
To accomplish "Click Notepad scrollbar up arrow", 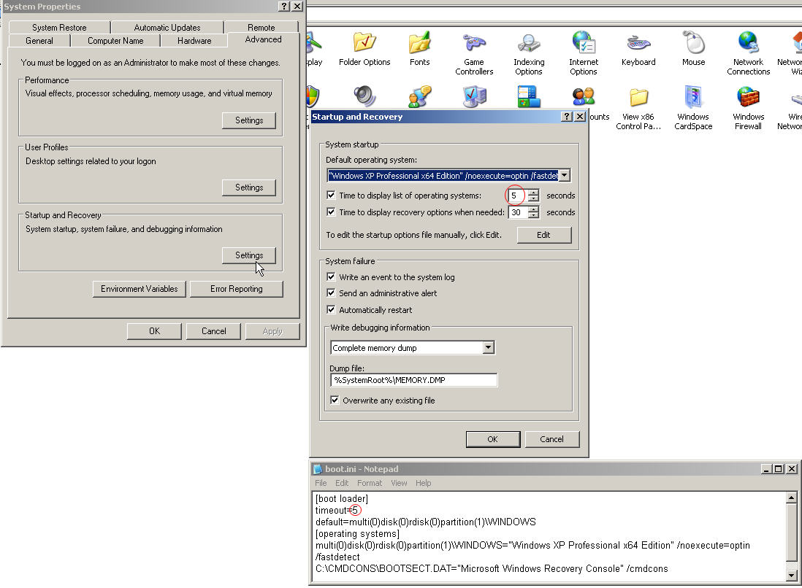I will 791,498.
